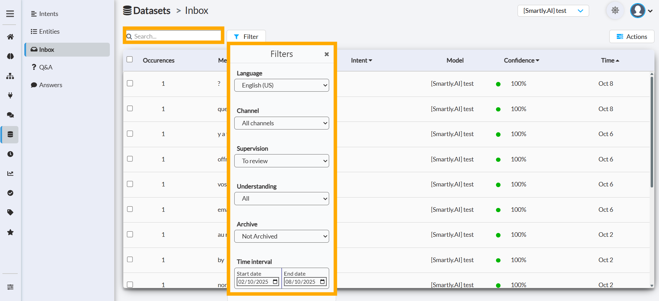Image resolution: width=659 pixels, height=301 pixels.
Task: Click the profile menu chevron
Action: coord(650,11)
